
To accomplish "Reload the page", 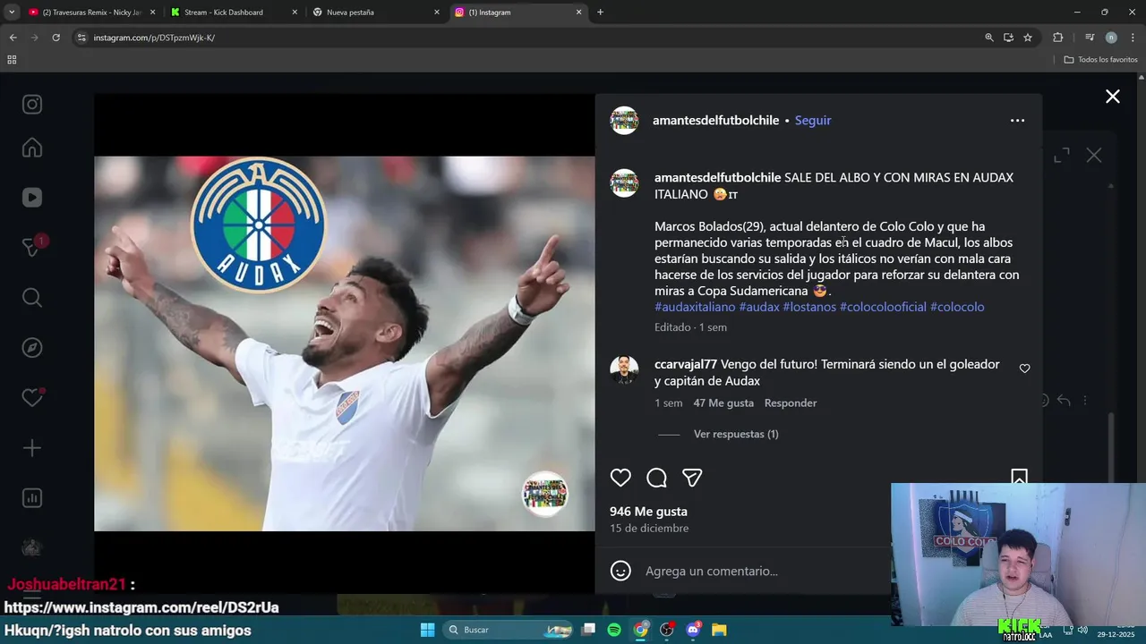I will click(56, 38).
